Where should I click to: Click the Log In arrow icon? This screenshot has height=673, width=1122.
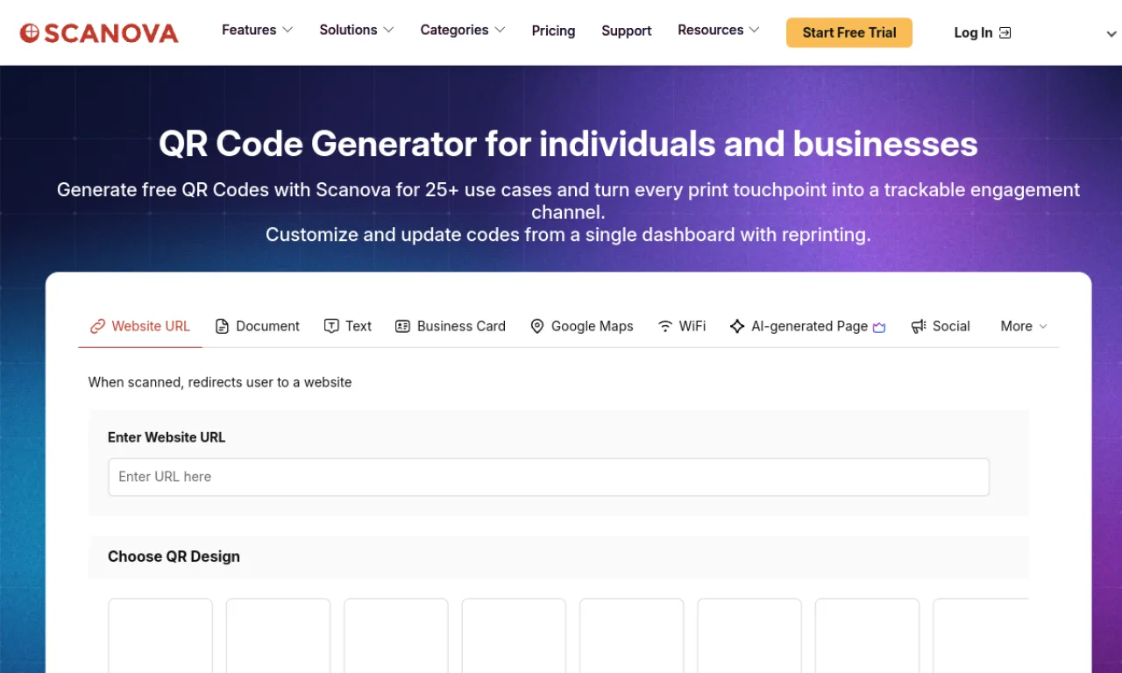pyautogui.click(x=1005, y=32)
